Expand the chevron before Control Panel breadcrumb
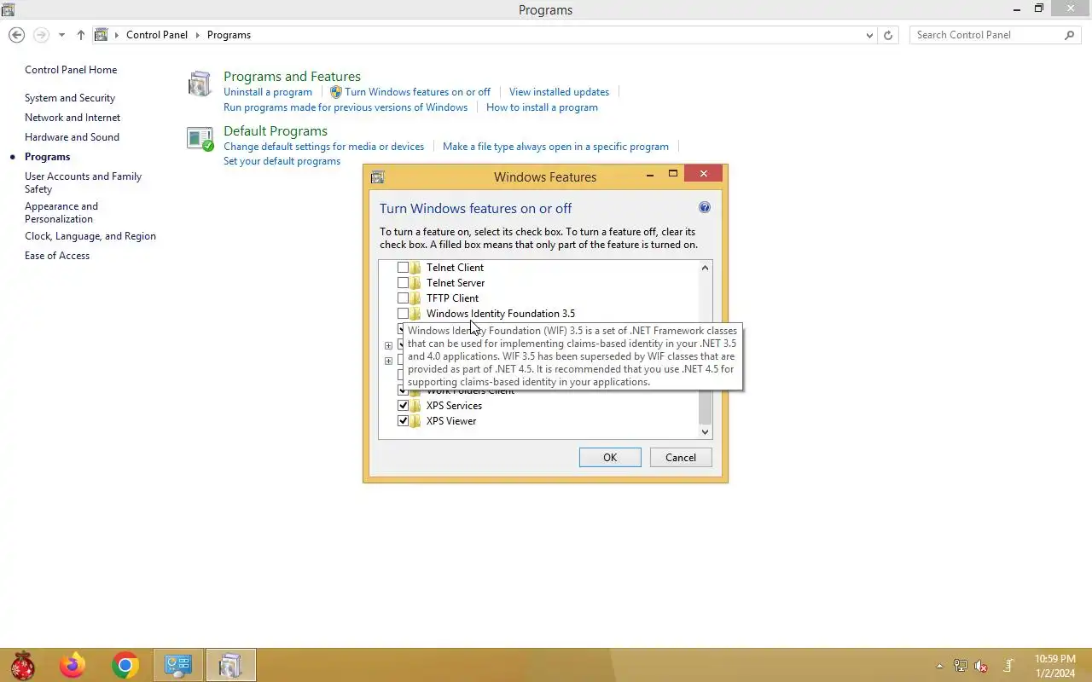Screen dimensions: 1092x682 click(x=118, y=35)
